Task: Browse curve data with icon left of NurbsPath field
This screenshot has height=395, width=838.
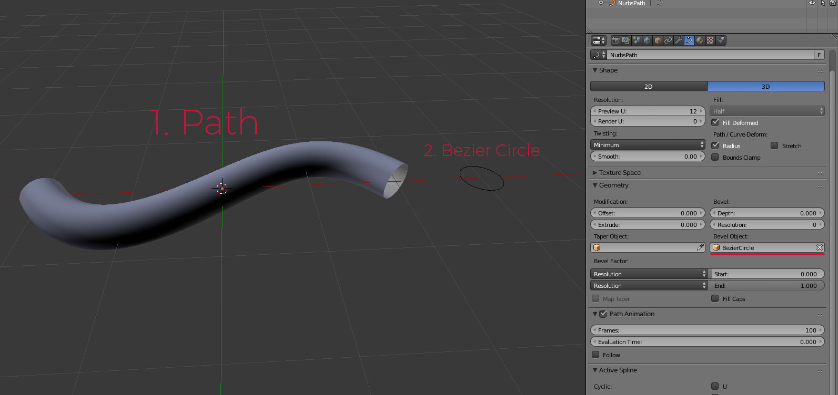Action: click(x=599, y=55)
